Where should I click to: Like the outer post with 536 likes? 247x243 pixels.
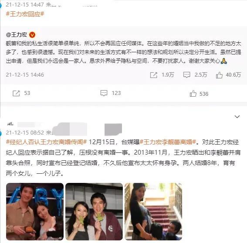point(193,94)
